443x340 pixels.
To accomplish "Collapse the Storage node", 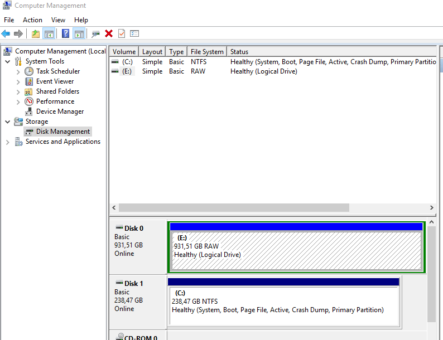I will point(8,122).
